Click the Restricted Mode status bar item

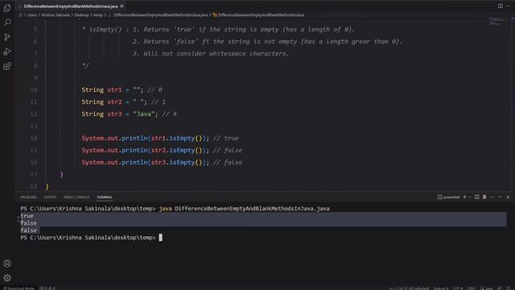pos(19,288)
